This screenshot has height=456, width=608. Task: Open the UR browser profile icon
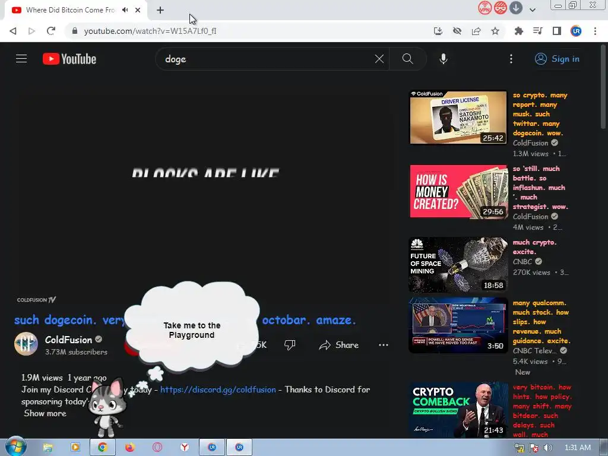tap(576, 31)
